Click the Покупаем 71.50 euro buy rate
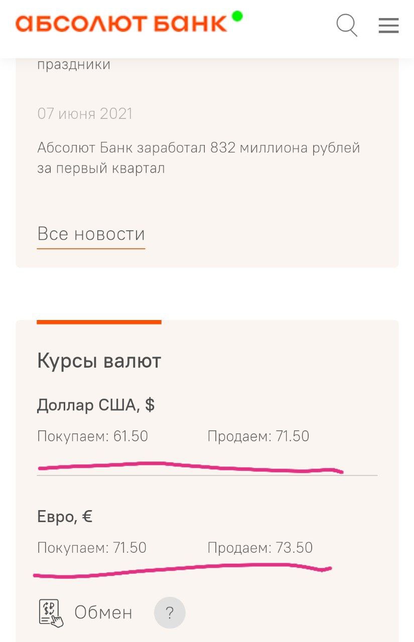 (92, 548)
